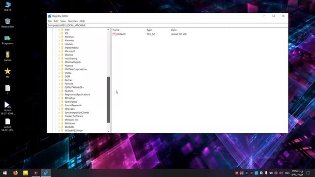This screenshot has width=315, height=177.
Task: Select the Tracker Software registry key
Action: coord(74,116)
